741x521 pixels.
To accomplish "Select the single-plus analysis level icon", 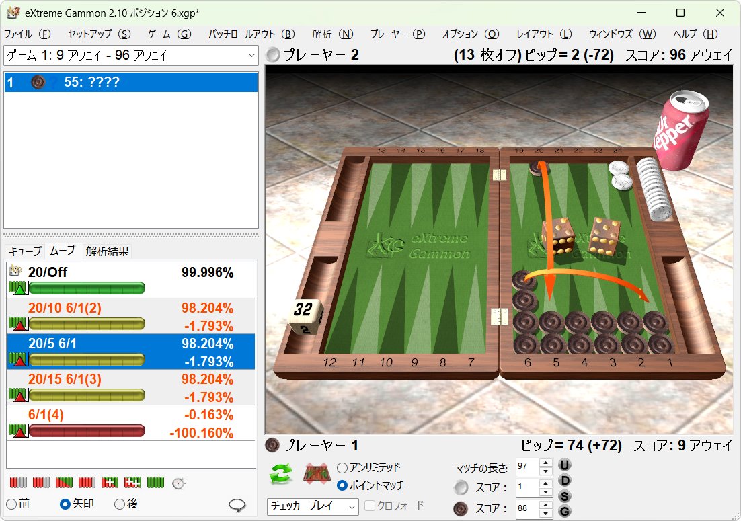I will click(x=110, y=483).
